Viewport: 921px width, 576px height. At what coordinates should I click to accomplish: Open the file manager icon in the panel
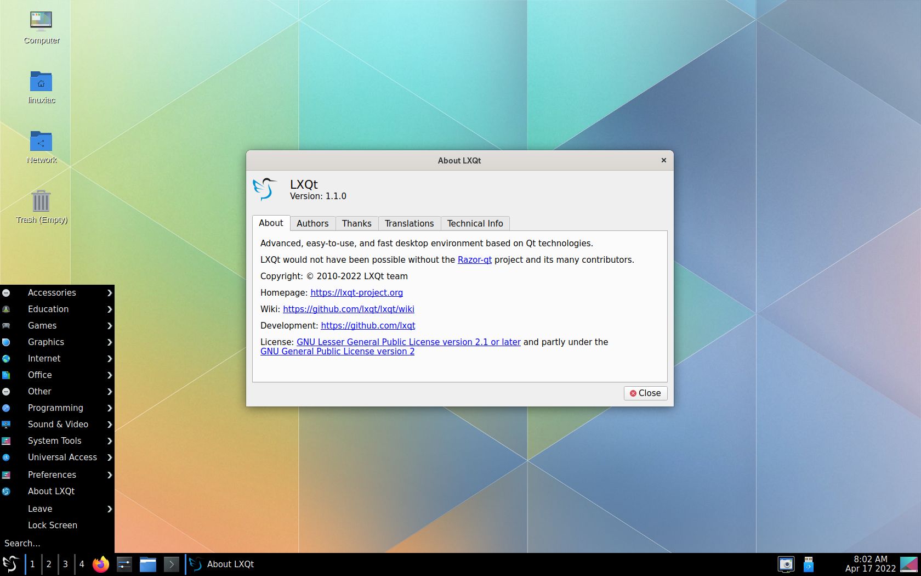(148, 564)
